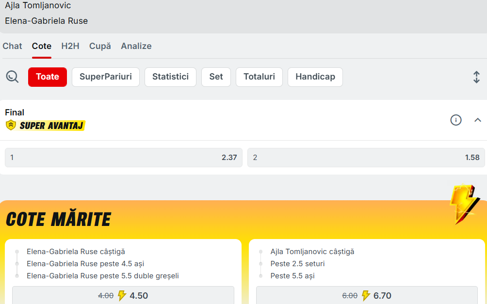Select the Cote tab
Image resolution: width=487 pixels, height=304 pixels.
pyautogui.click(x=42, y=46)
